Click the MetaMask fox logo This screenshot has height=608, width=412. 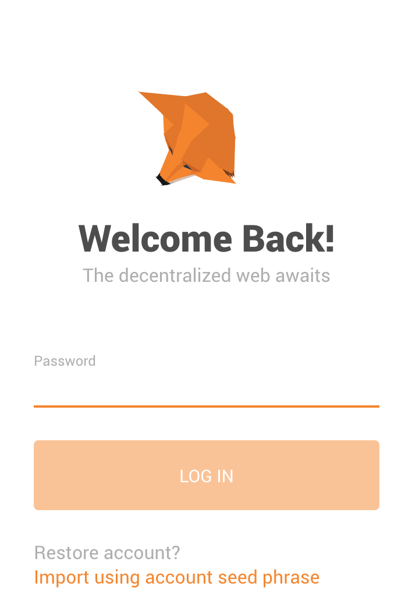click(x=187, y=139)
